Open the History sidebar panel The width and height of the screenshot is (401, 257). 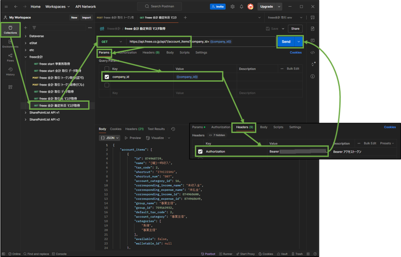tap(10, 72)
